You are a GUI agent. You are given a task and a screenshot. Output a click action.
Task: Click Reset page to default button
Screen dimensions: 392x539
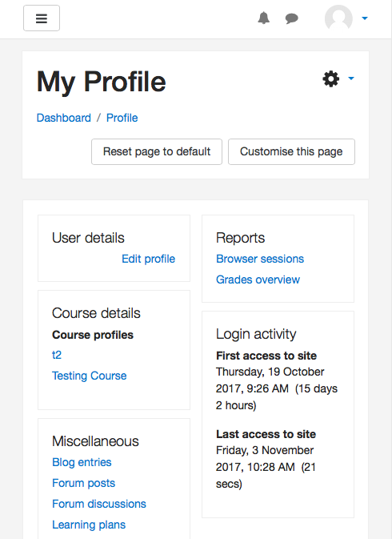157,151
